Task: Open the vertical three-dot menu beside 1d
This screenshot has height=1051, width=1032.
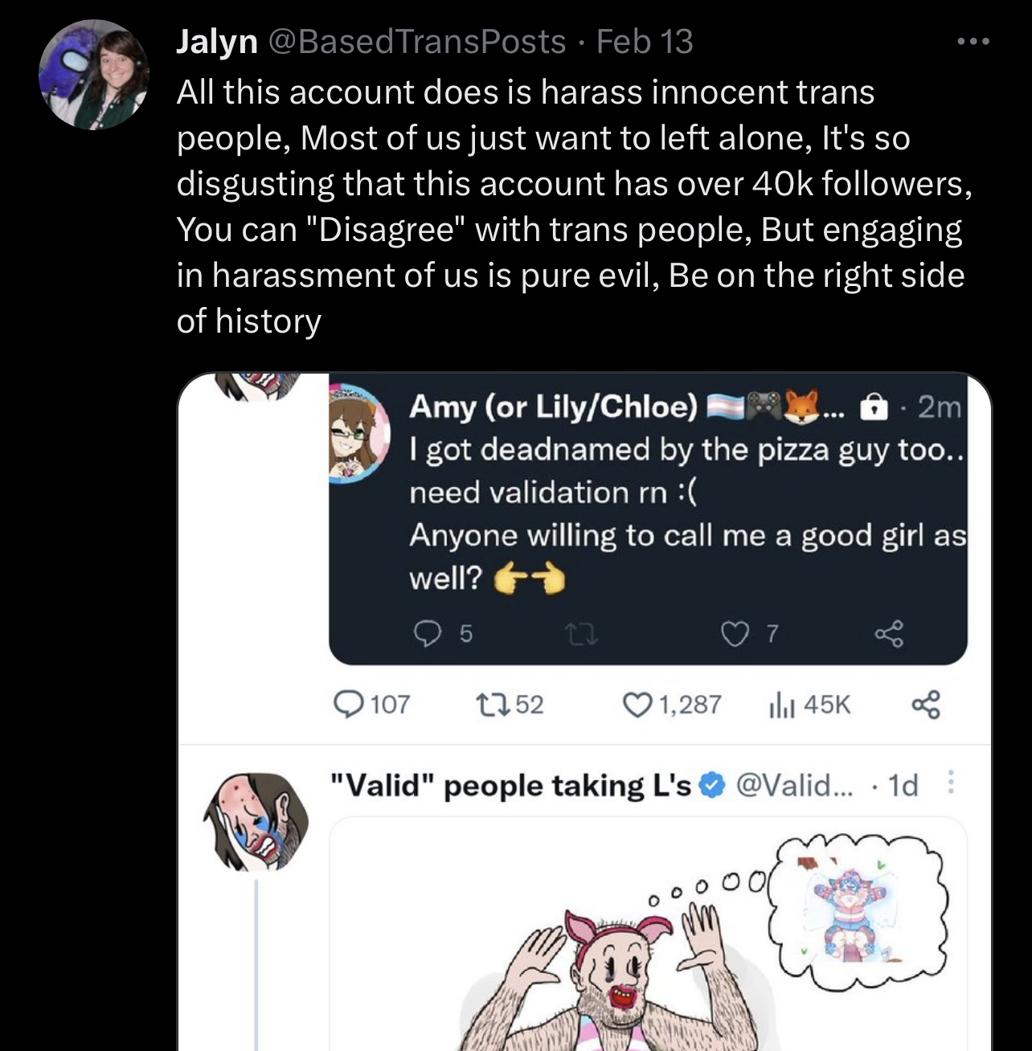Action: (950, 783)
